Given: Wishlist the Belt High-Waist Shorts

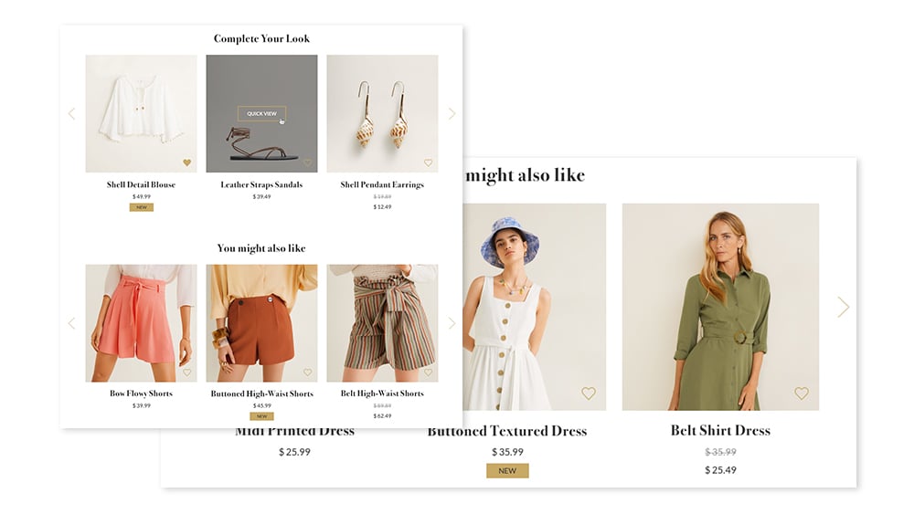Looking at the screenshot, I should pos(428,372).
